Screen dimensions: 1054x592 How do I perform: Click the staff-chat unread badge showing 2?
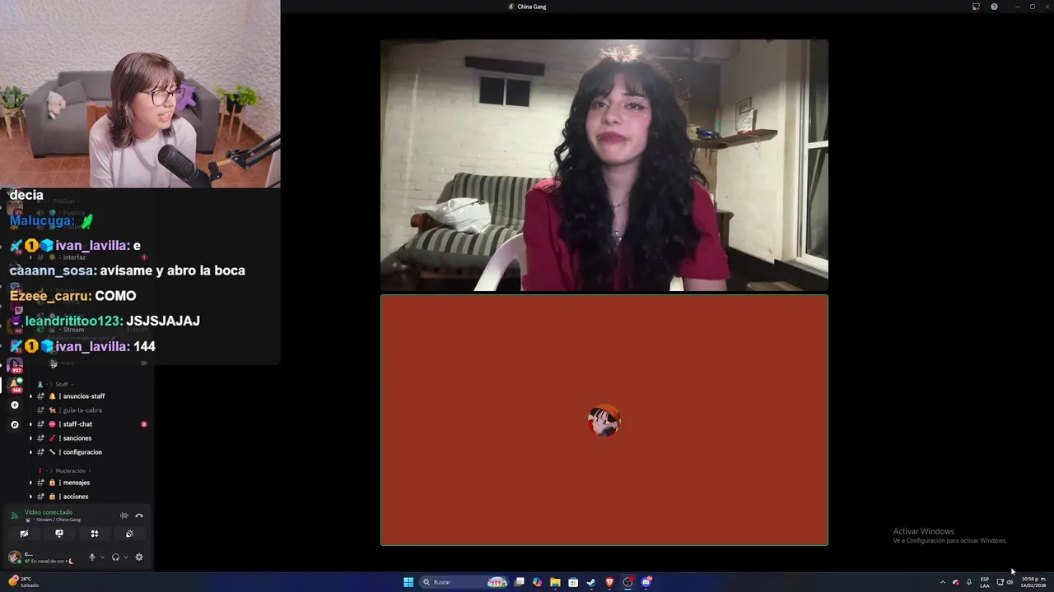[144, 424]
